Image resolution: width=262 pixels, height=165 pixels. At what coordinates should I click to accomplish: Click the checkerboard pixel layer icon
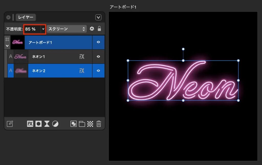click(90, 124)
